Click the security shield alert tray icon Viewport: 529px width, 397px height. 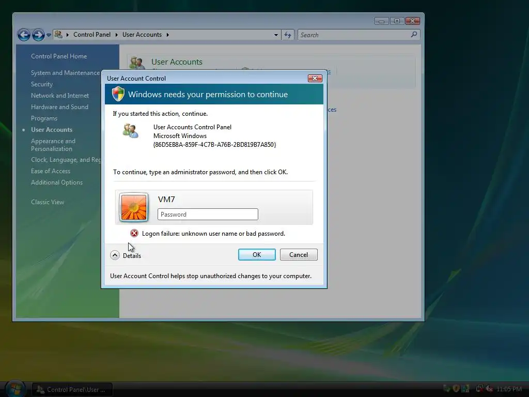coord(456,389)
